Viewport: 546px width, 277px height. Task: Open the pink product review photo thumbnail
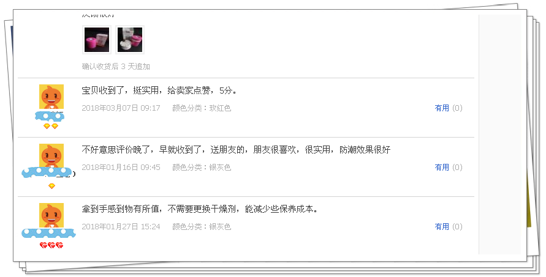pyautogui.click(x=97, y=40)
